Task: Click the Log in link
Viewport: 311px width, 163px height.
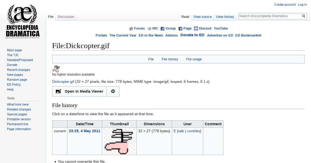Action: point(302,5)
